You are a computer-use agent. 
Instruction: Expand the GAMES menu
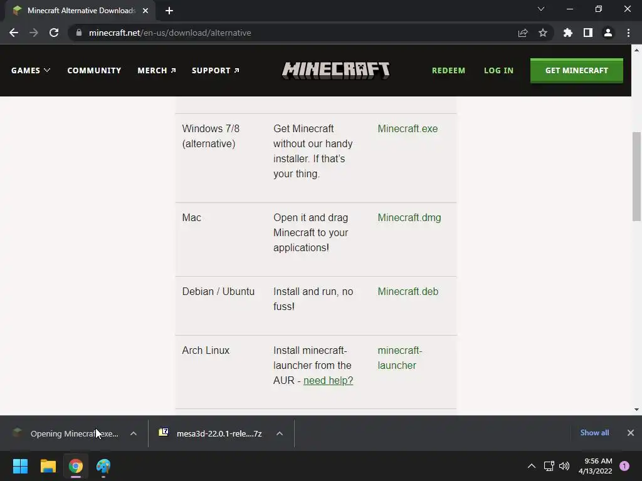[x=31, y=70]
